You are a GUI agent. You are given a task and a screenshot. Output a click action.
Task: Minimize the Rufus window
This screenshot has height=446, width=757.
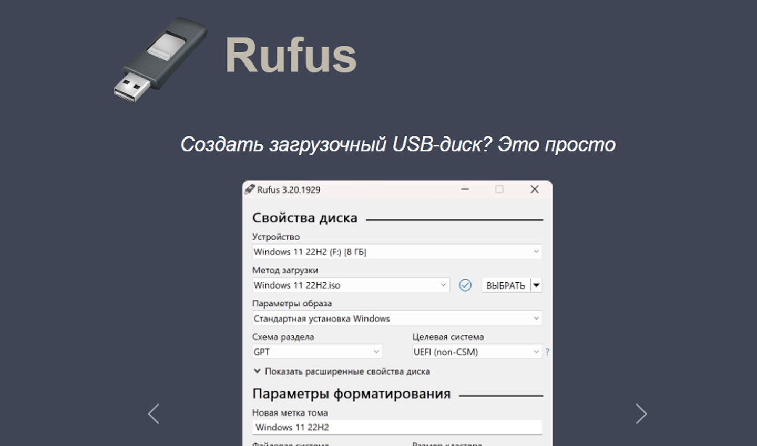(x=465, y=189)
